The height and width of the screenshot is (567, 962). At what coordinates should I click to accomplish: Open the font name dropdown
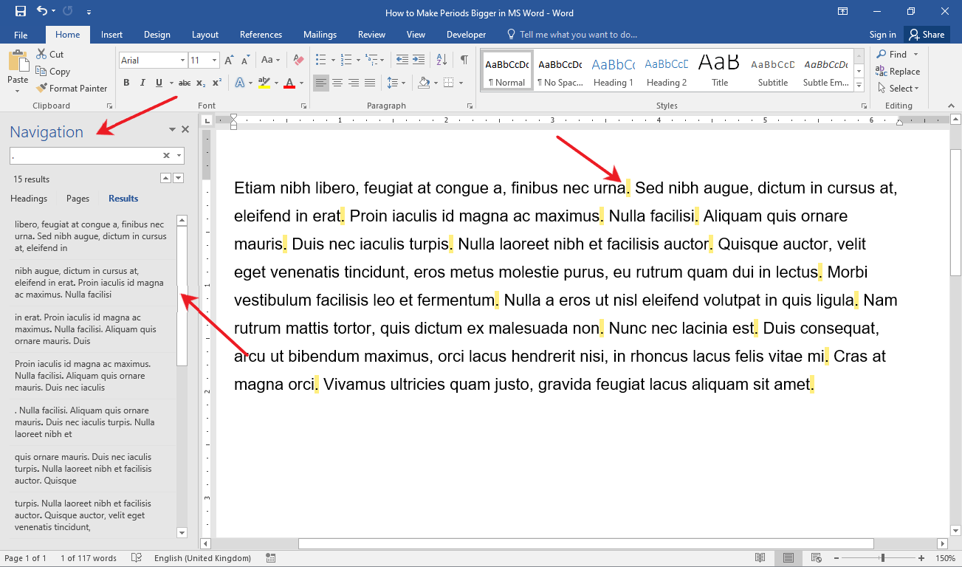coord(182,60)
